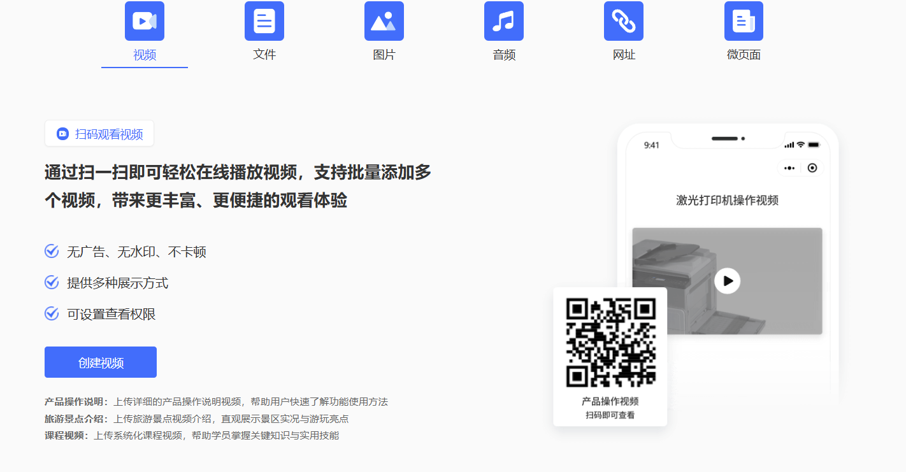Click the Wi-Fi icon in phone status bar
This screenshot has height=472, width=906.
click(801, 145)
